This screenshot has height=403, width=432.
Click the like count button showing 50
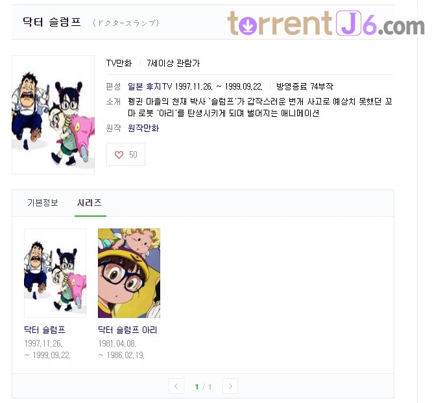(x=126, y=154)
